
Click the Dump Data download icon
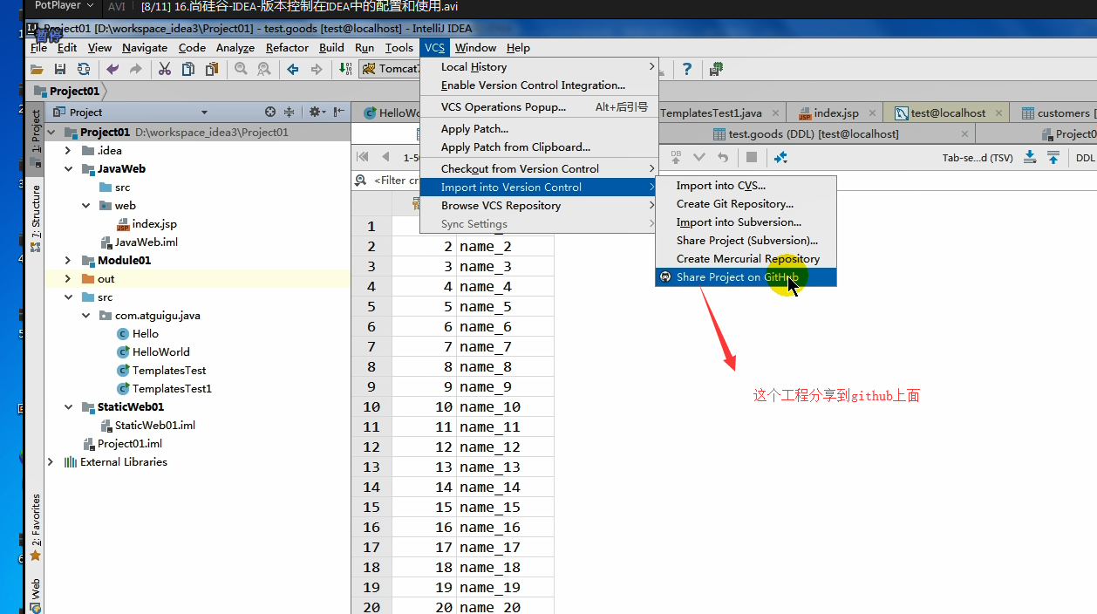pos(1030,157)
